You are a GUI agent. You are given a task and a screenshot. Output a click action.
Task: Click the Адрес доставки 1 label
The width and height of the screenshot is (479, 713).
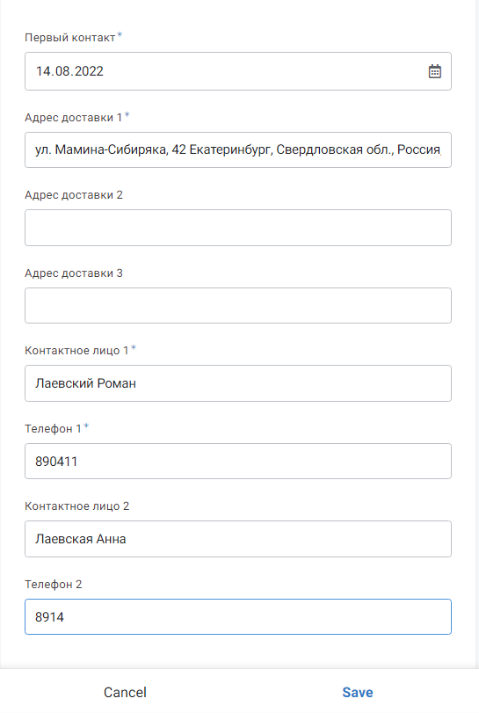click(73, 118)
